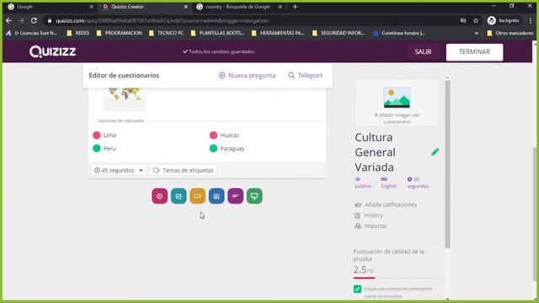This screenshot has width=539, height=303.
Task: Change default 30 segundos timer
Action: [x=418, y=183]
